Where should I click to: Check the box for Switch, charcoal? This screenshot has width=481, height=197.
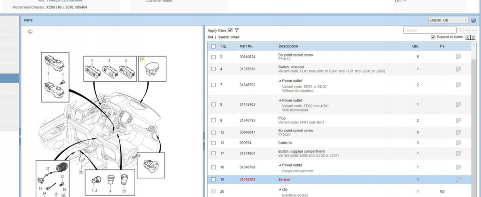(214, 69)
